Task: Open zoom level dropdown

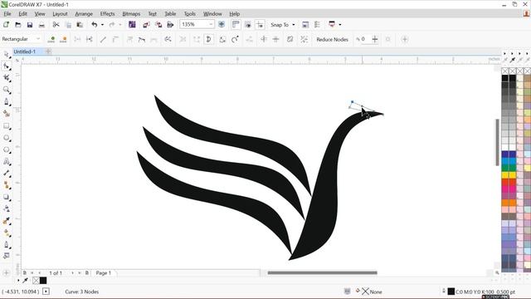Action: point(211,24)
